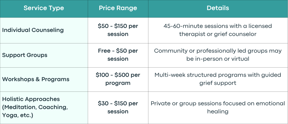Select the Workshops & Programs row label
Image resolution: width=288 pixels, height=124 pixels.
[36, 79]
